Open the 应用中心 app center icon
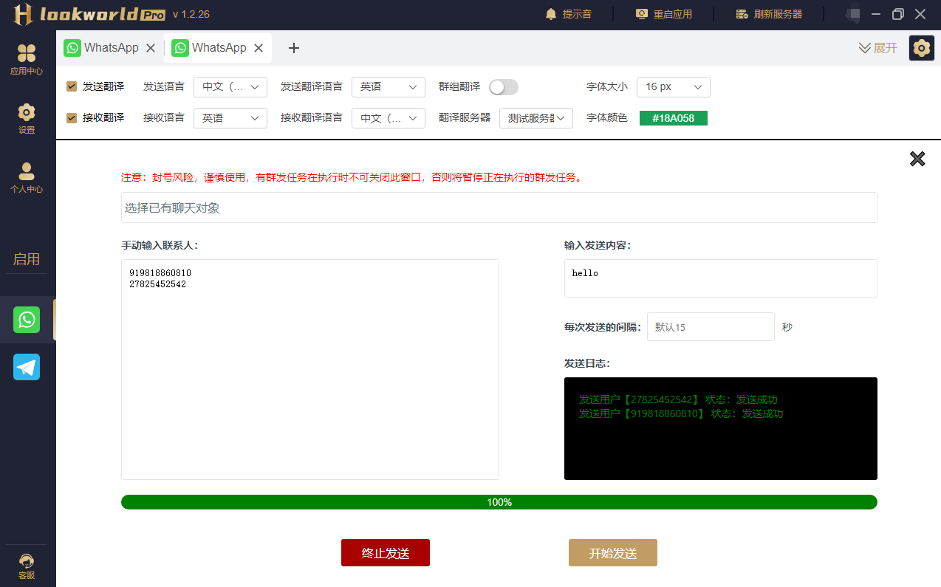The width and height of the screenshot is (941, 587). (x=27, y=54)
